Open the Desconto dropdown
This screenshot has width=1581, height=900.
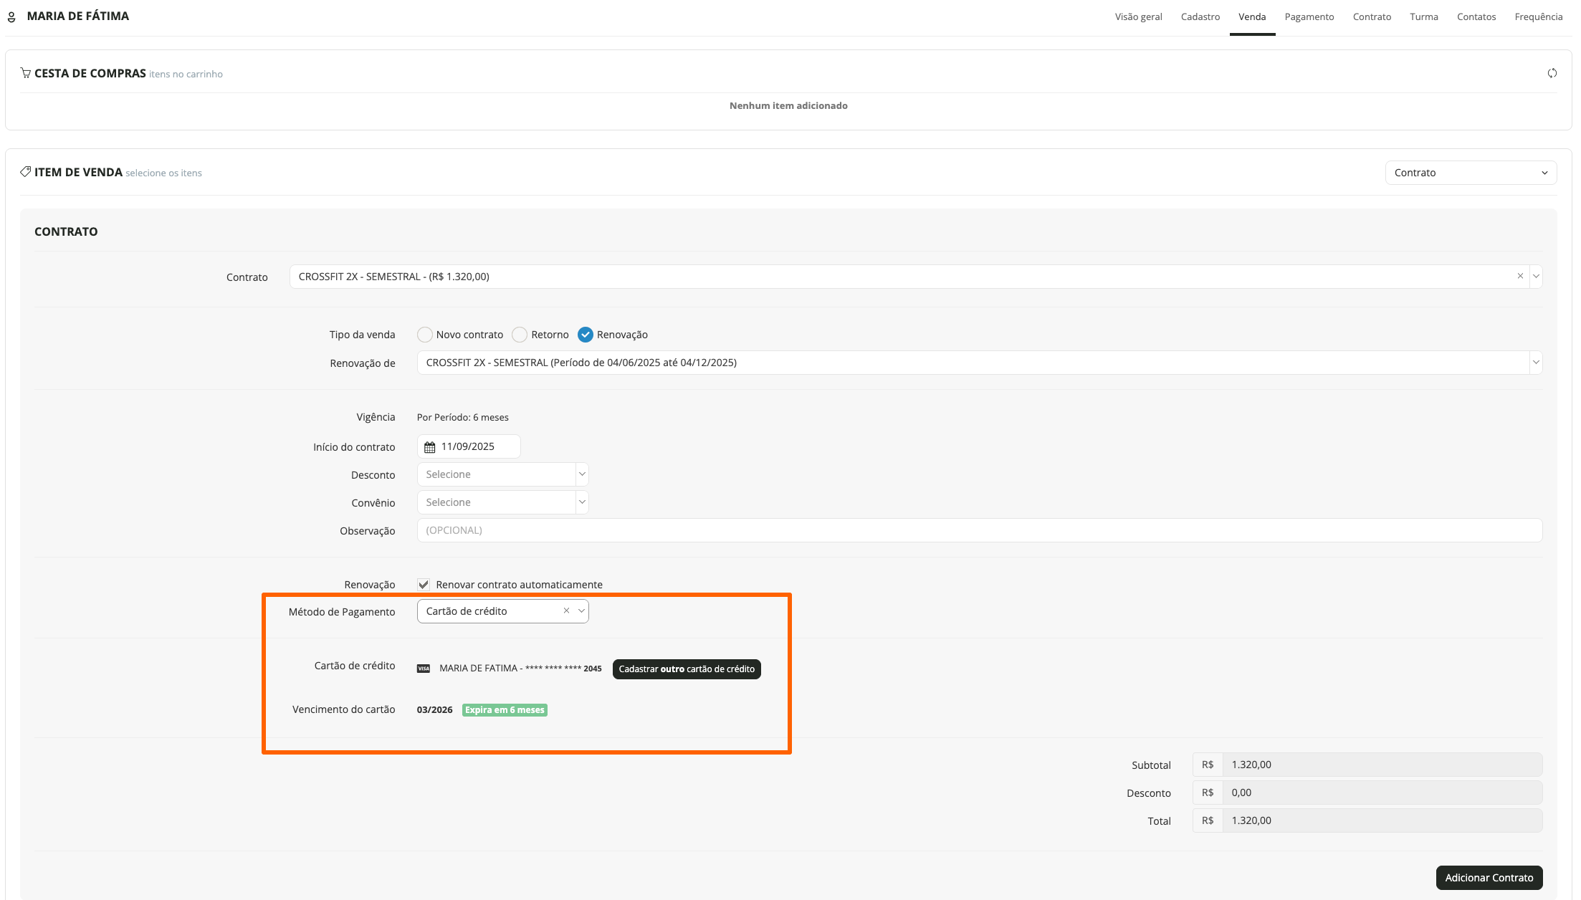point(502,474)
